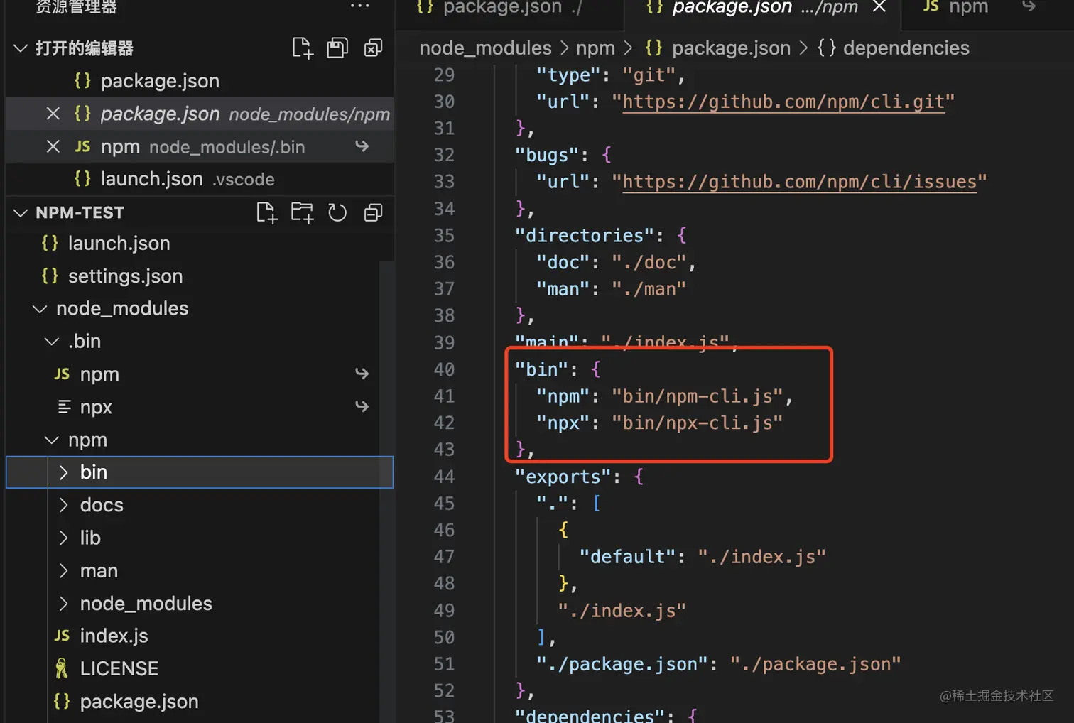Click Save All icon in open editors header
This screenshot has height=723, width=1074.
pyautogui.click(x=337, y=48)
